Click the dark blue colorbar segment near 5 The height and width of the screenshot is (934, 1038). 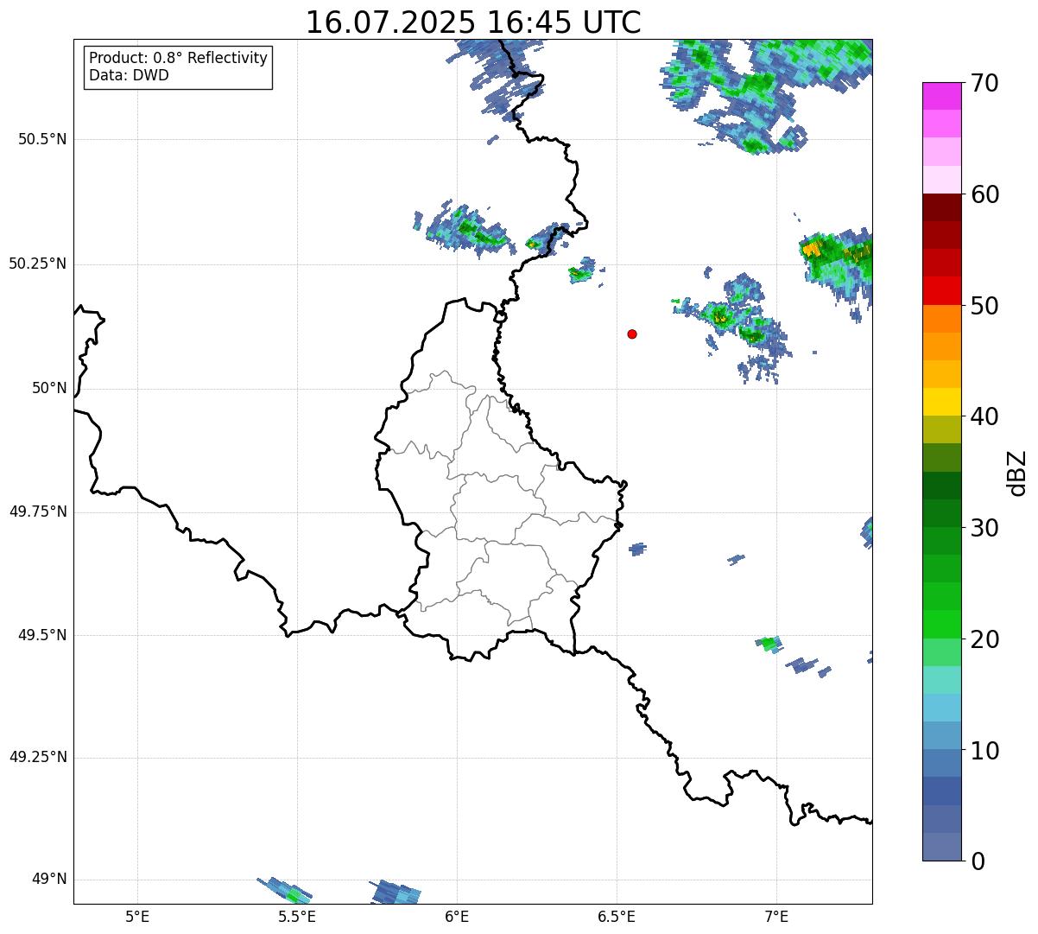pos(942,791)
